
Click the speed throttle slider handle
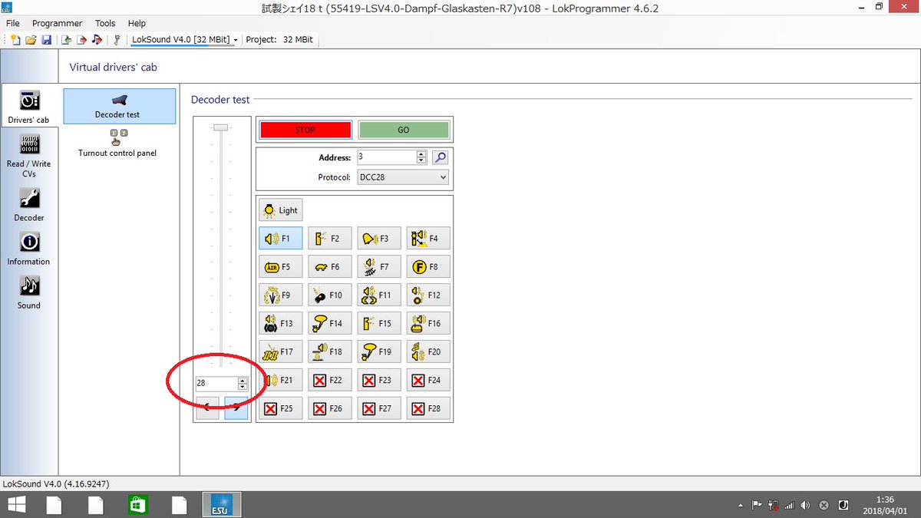pyautogui.click(x=220, y=127)
